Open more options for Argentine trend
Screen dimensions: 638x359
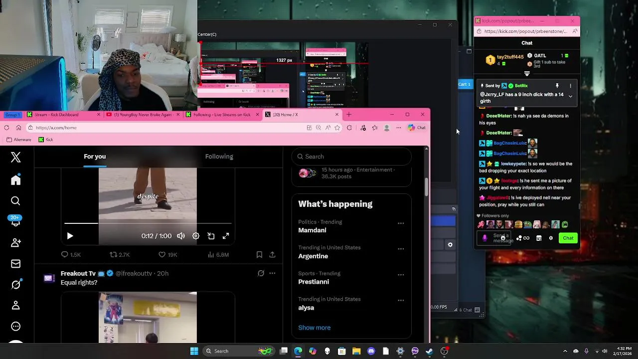click(401, 249)
